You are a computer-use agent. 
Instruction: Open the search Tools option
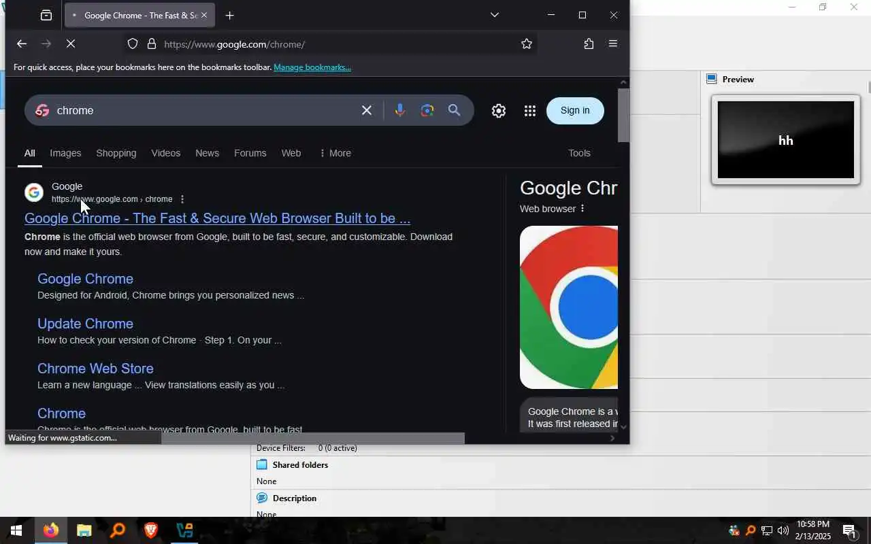[580, 153]
